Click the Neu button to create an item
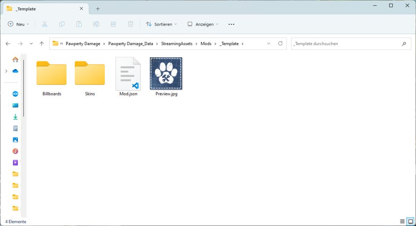416x226 pixels. tap(19, 24)
